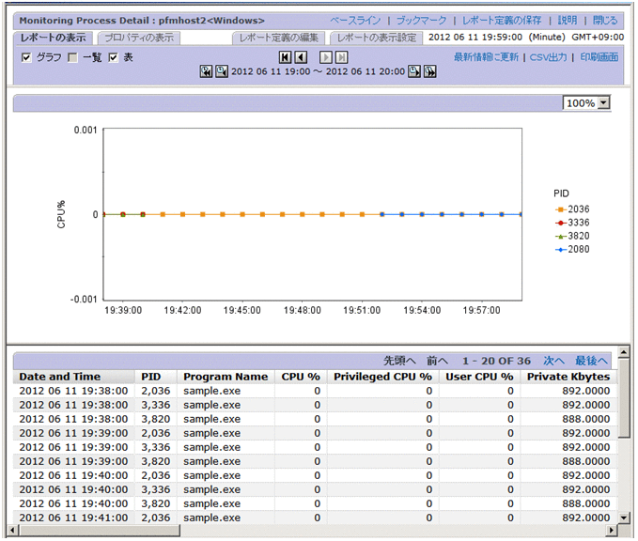Click the previous time range icon
638x541 pixels.
(x=222, y=71)
